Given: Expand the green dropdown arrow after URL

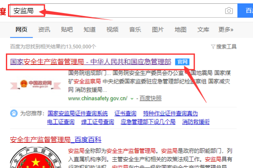Looking at the screenshot, I should (132, 98).
